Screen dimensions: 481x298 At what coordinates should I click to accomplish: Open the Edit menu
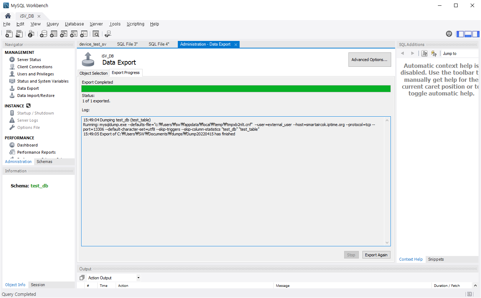[x=20, y=24]
